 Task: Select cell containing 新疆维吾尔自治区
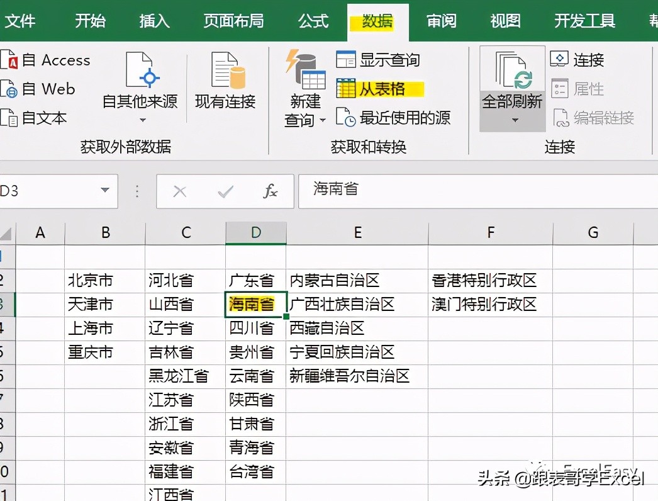point(357,376)
